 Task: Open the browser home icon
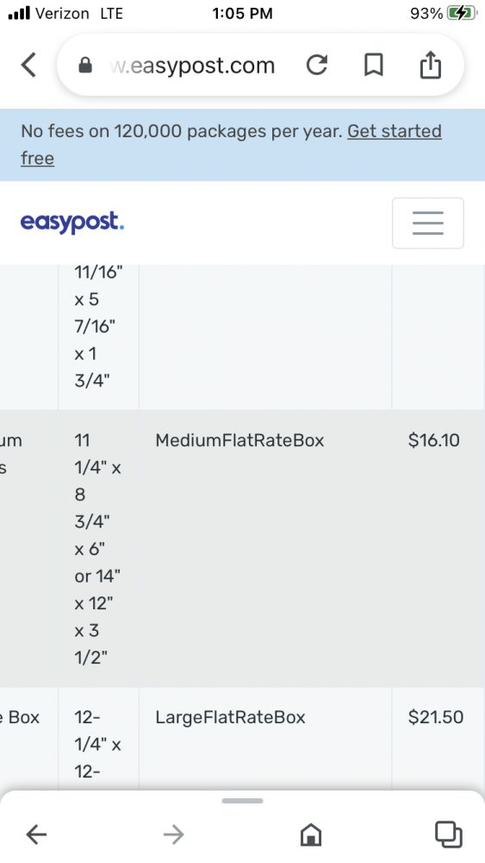coord(310,835)
